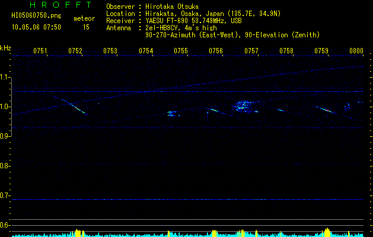The height and width of the screenshot is (237, 373).
Task: Click the meteor echo streak near 0752
Action: (74, 106)
